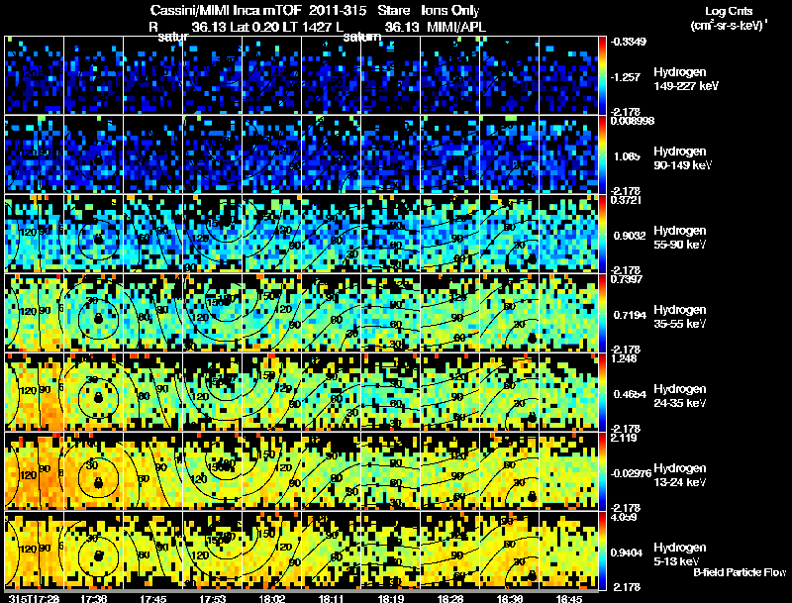Select the '18:19' time axis label
Viewport: 792px width, 603px height.
click(x=390, y=598)
